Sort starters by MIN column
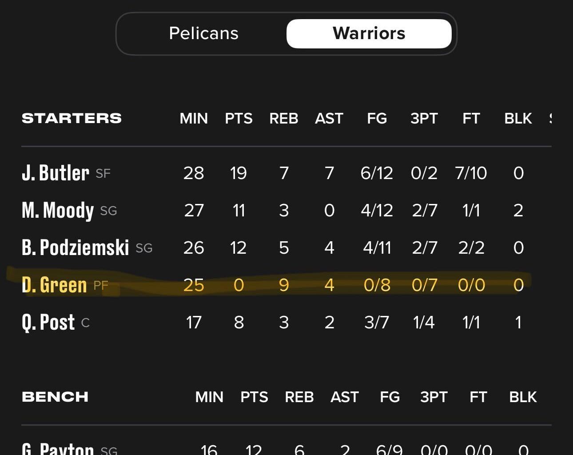573x455 pixels. 194,119
